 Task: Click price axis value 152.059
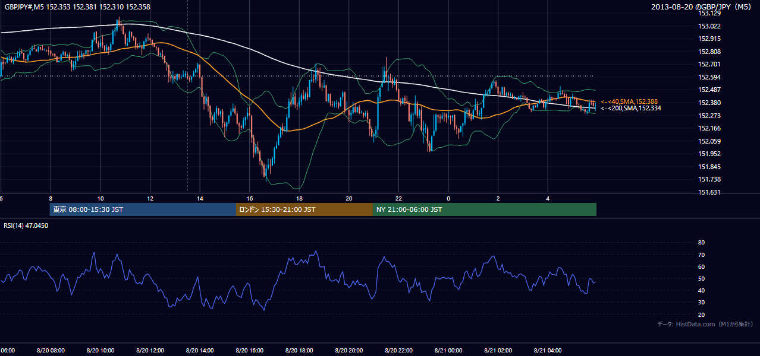click(x=709, y=141)
